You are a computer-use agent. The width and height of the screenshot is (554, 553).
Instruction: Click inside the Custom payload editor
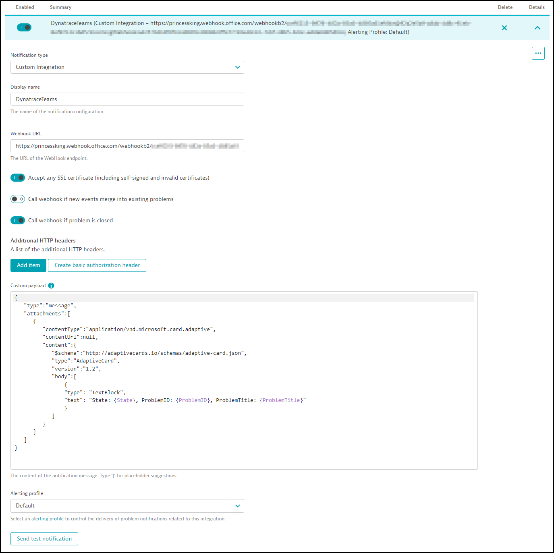pos(244,380)
